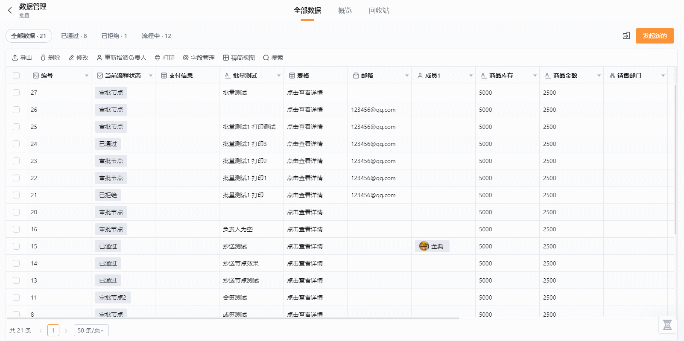This screenshot has height=341, width=684.
Task: Click the 导出 export toolbar item
Action: pos(22,58)
